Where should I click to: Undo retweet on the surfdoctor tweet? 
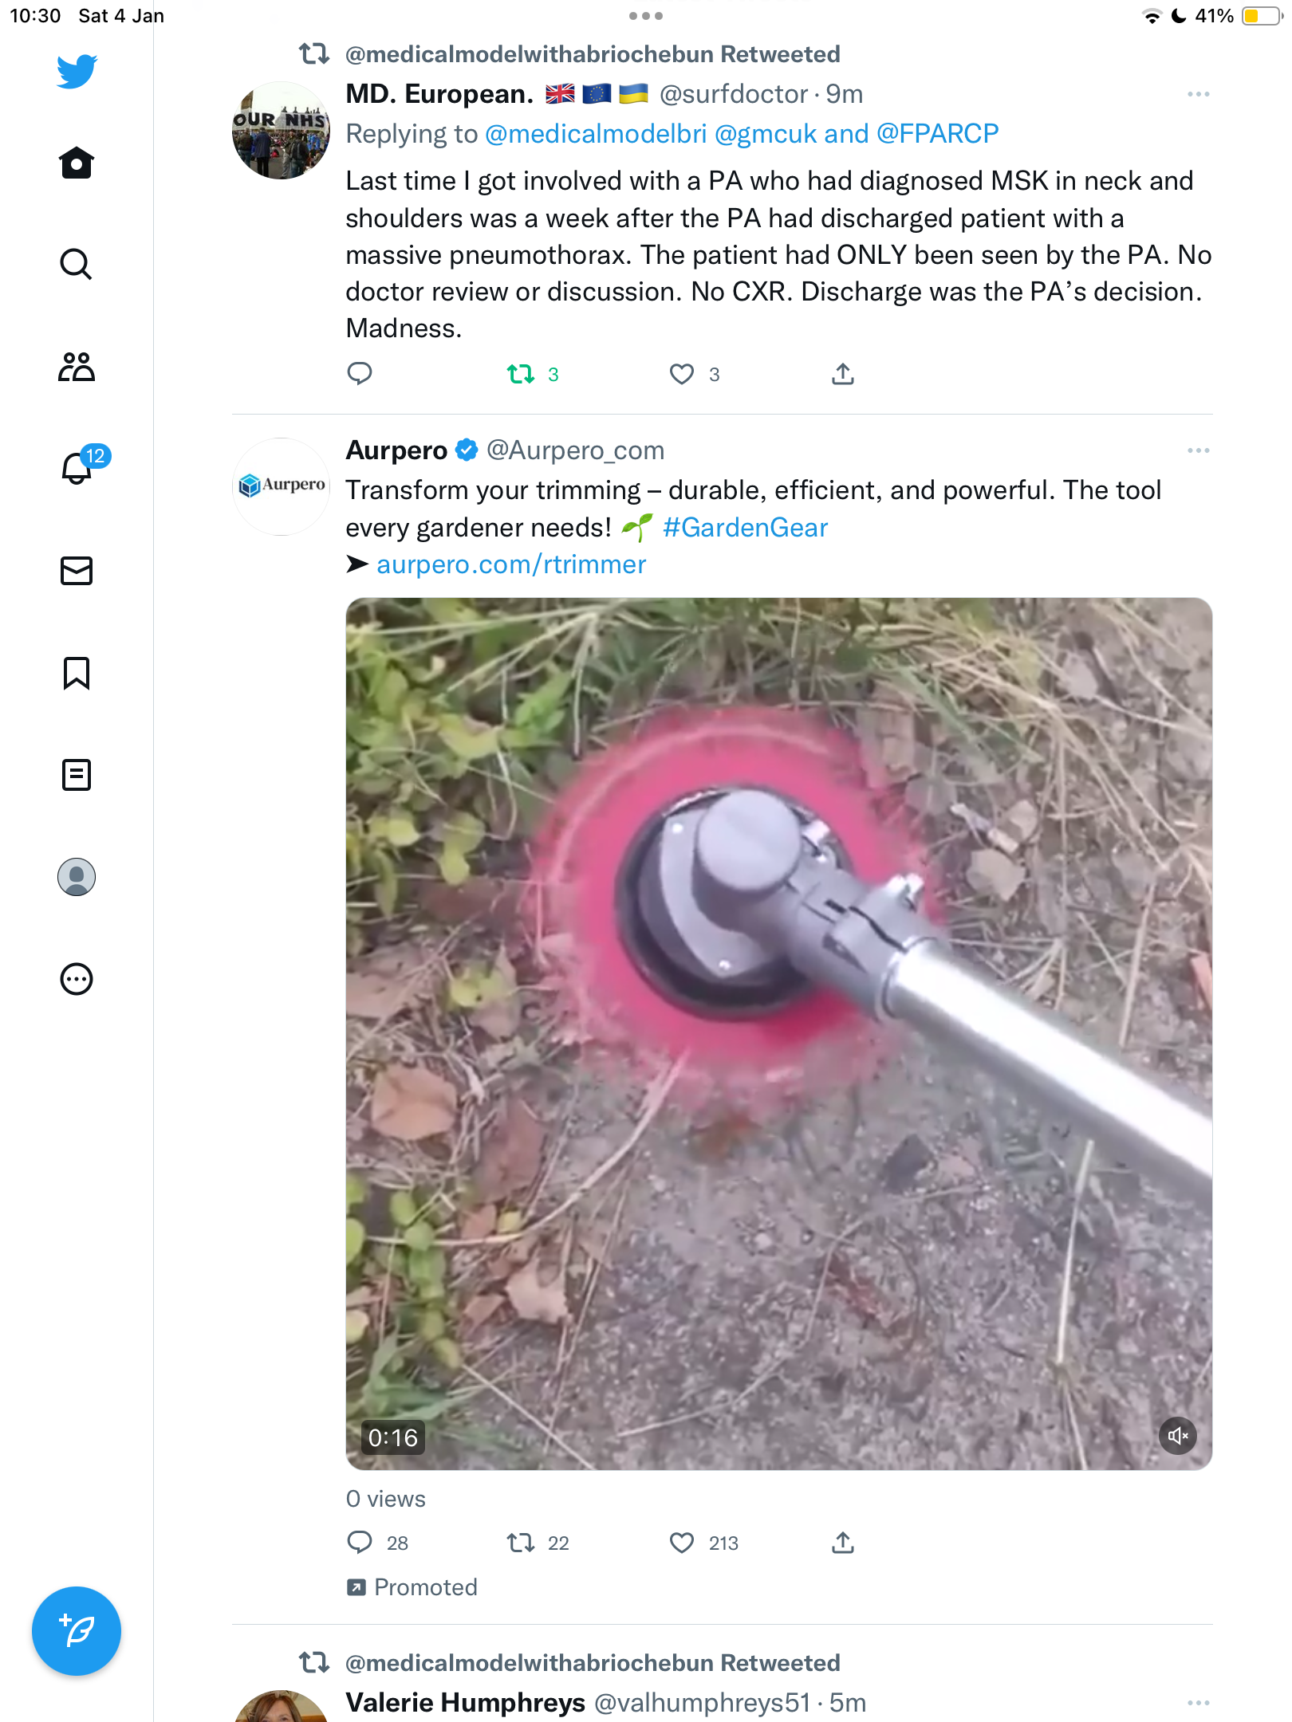click(x=521, y=374)
